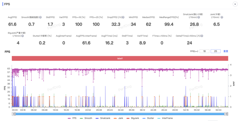Hide BigJank series from the chart
Image resolution: width=240 pixels, height=121 pixels.
coord(134,119)
